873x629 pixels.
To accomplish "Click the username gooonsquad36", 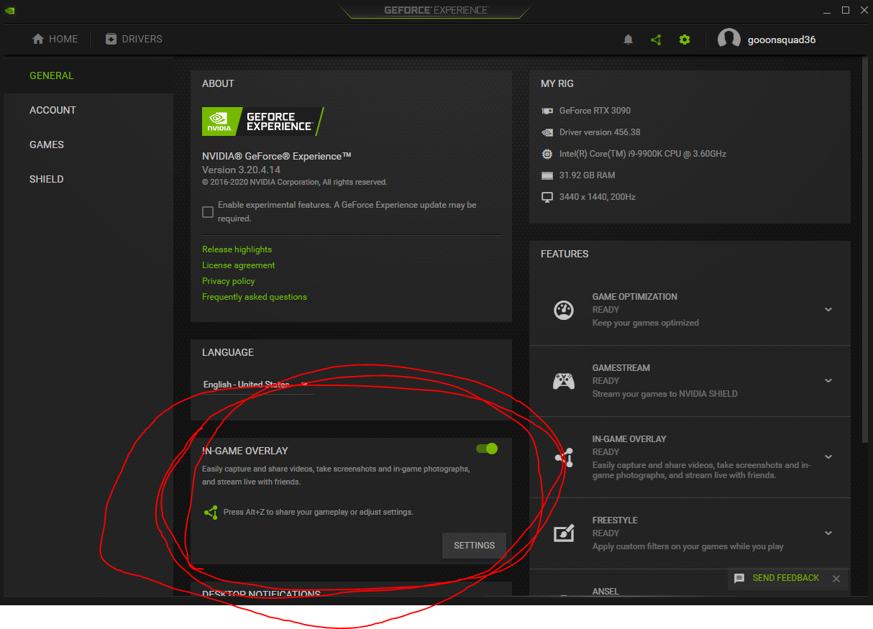I will tap(782, 40).
